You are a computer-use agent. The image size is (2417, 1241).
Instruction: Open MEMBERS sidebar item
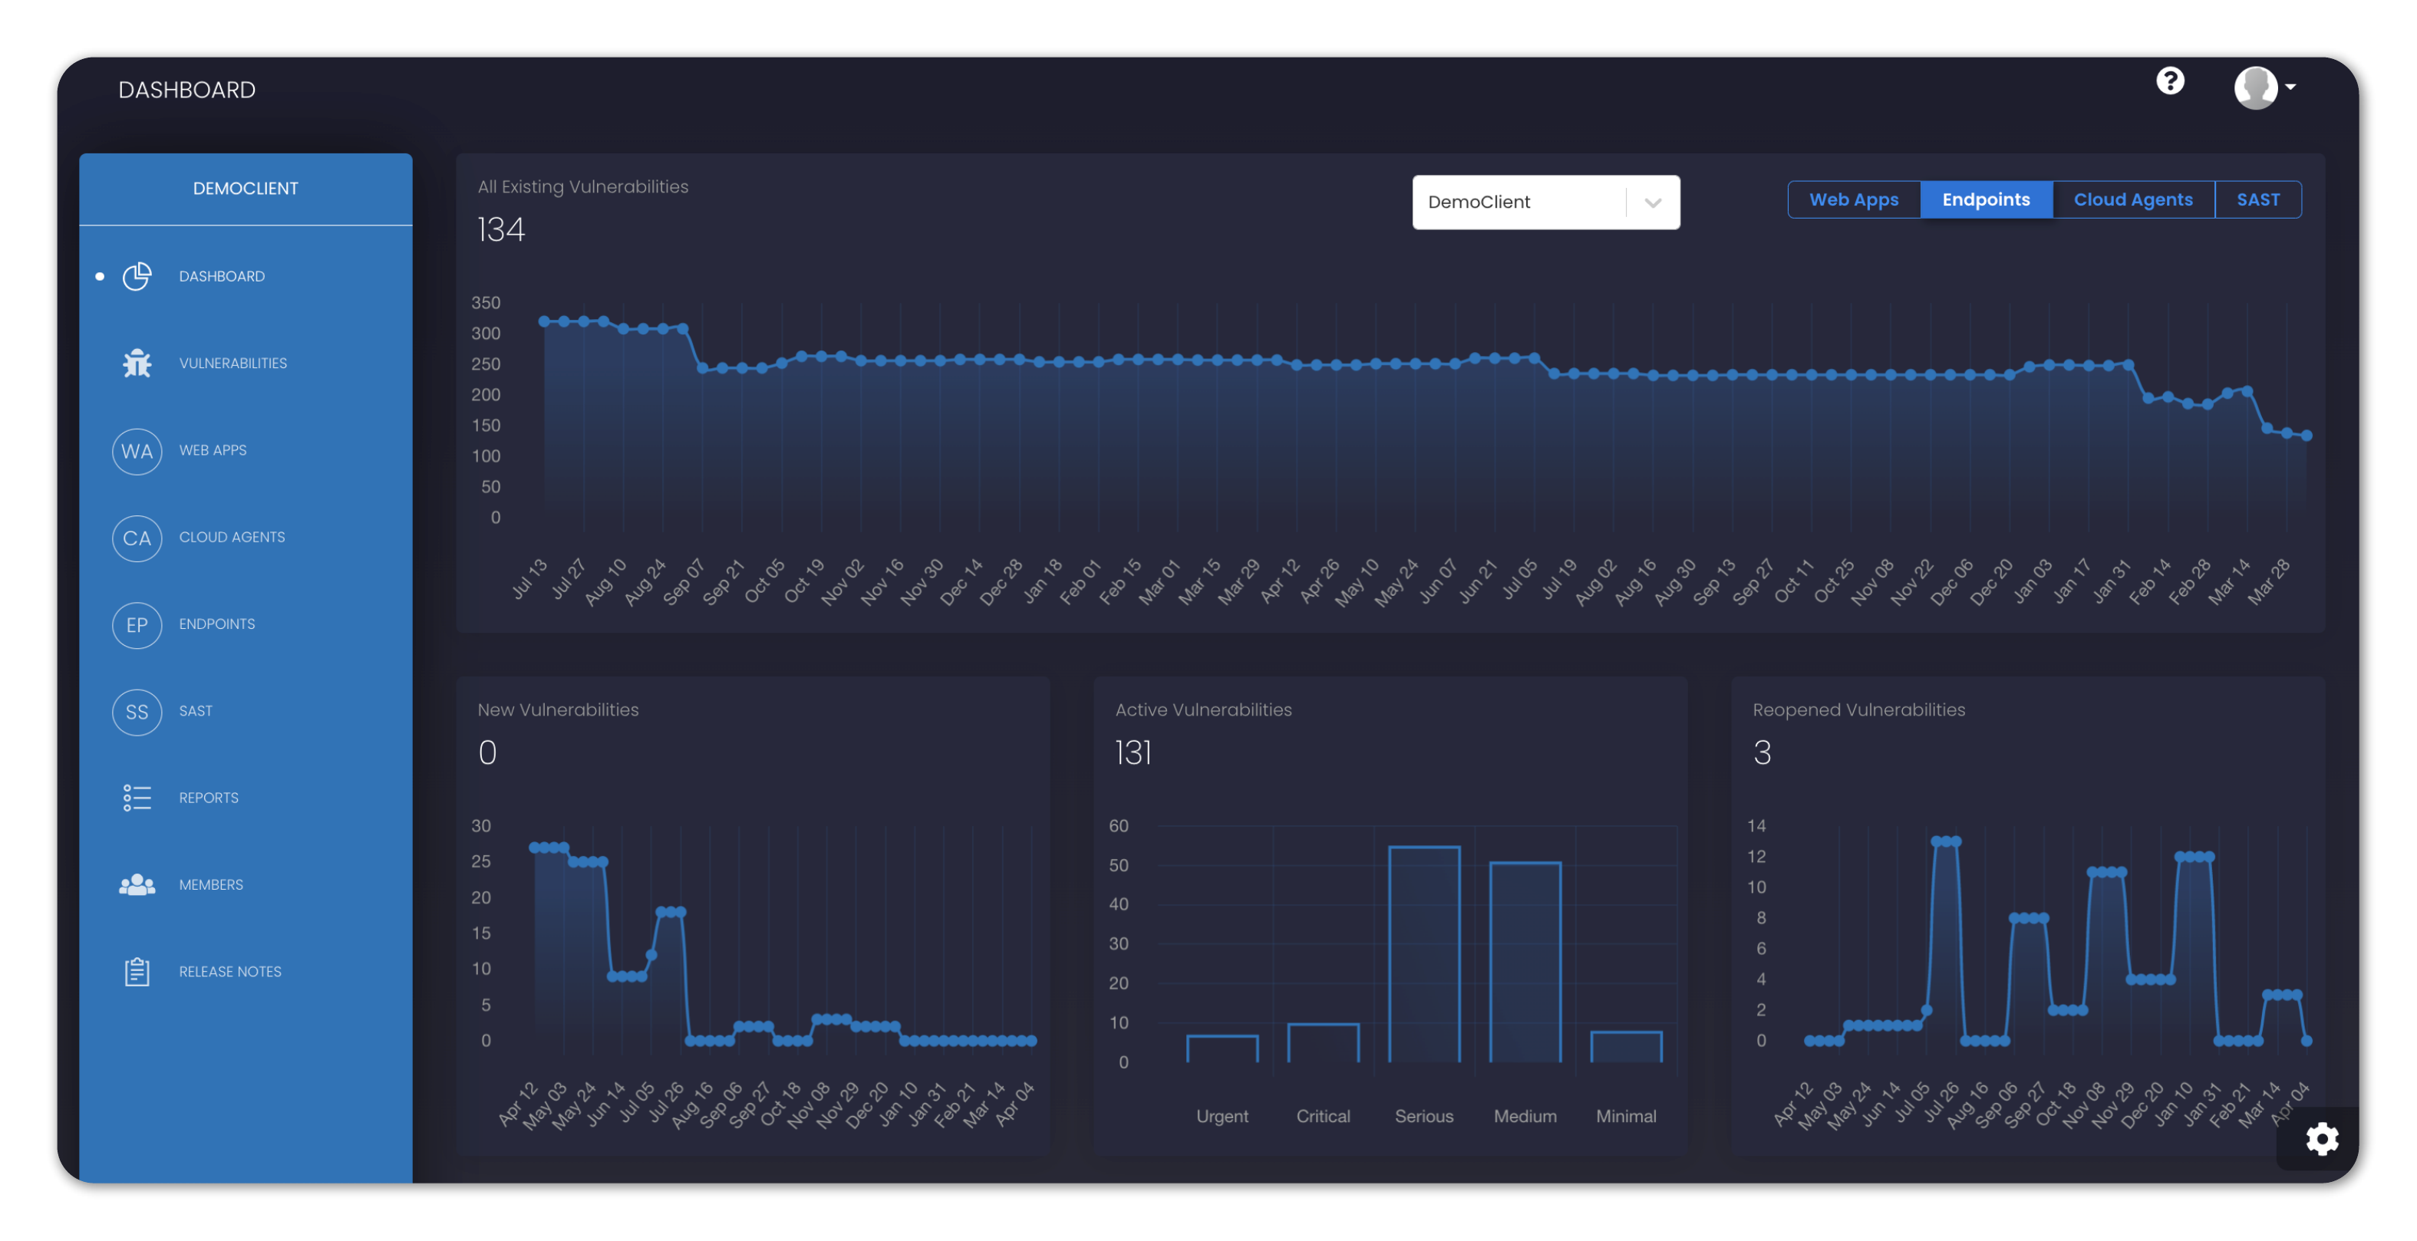pyautogui.click(x=211, y=884)
